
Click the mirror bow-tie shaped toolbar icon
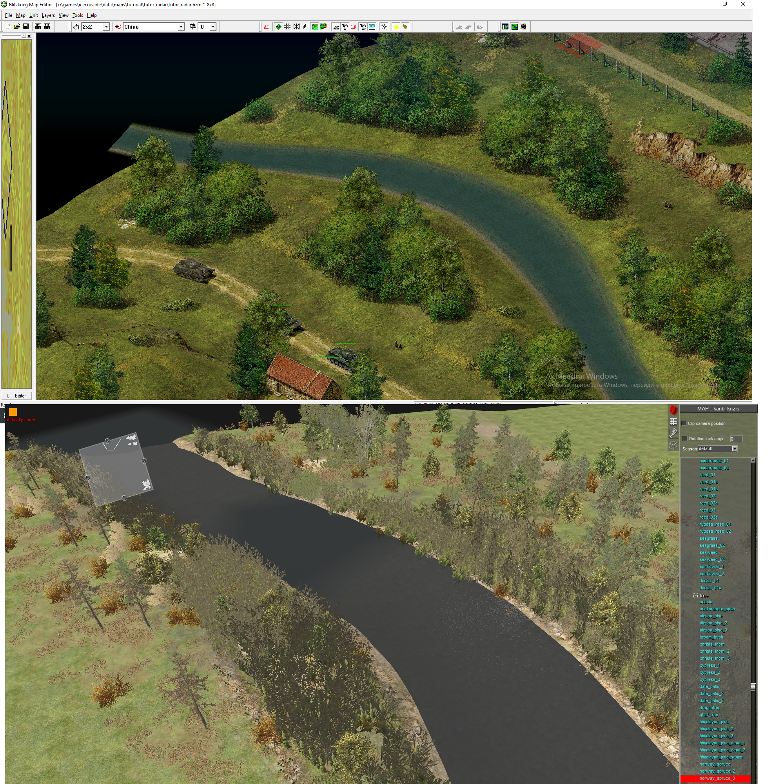click(x=297, y=27)
